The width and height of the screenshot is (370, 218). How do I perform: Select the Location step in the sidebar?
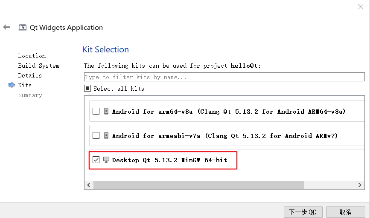point(32,56)
